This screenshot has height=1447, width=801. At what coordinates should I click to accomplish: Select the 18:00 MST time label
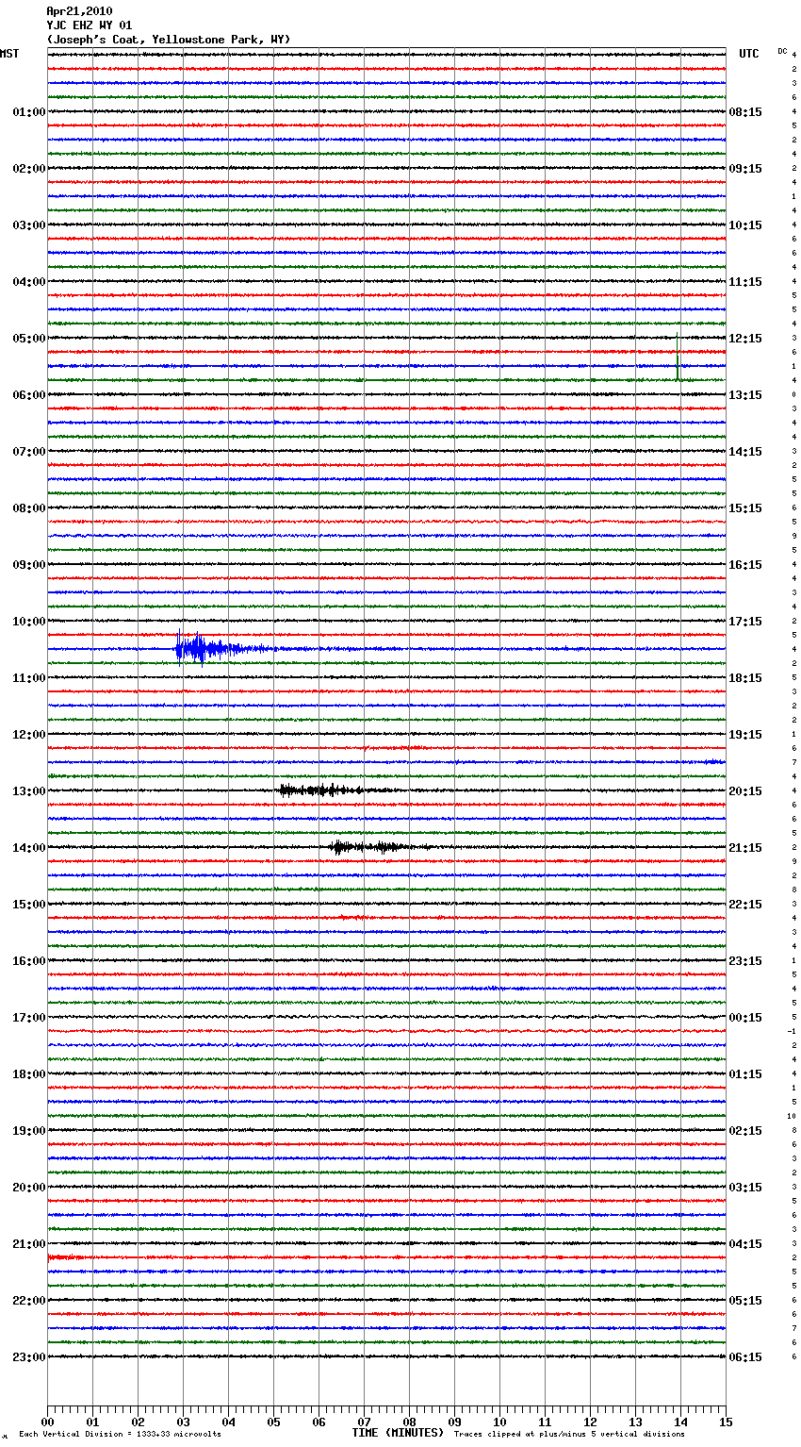(29, 1074)
